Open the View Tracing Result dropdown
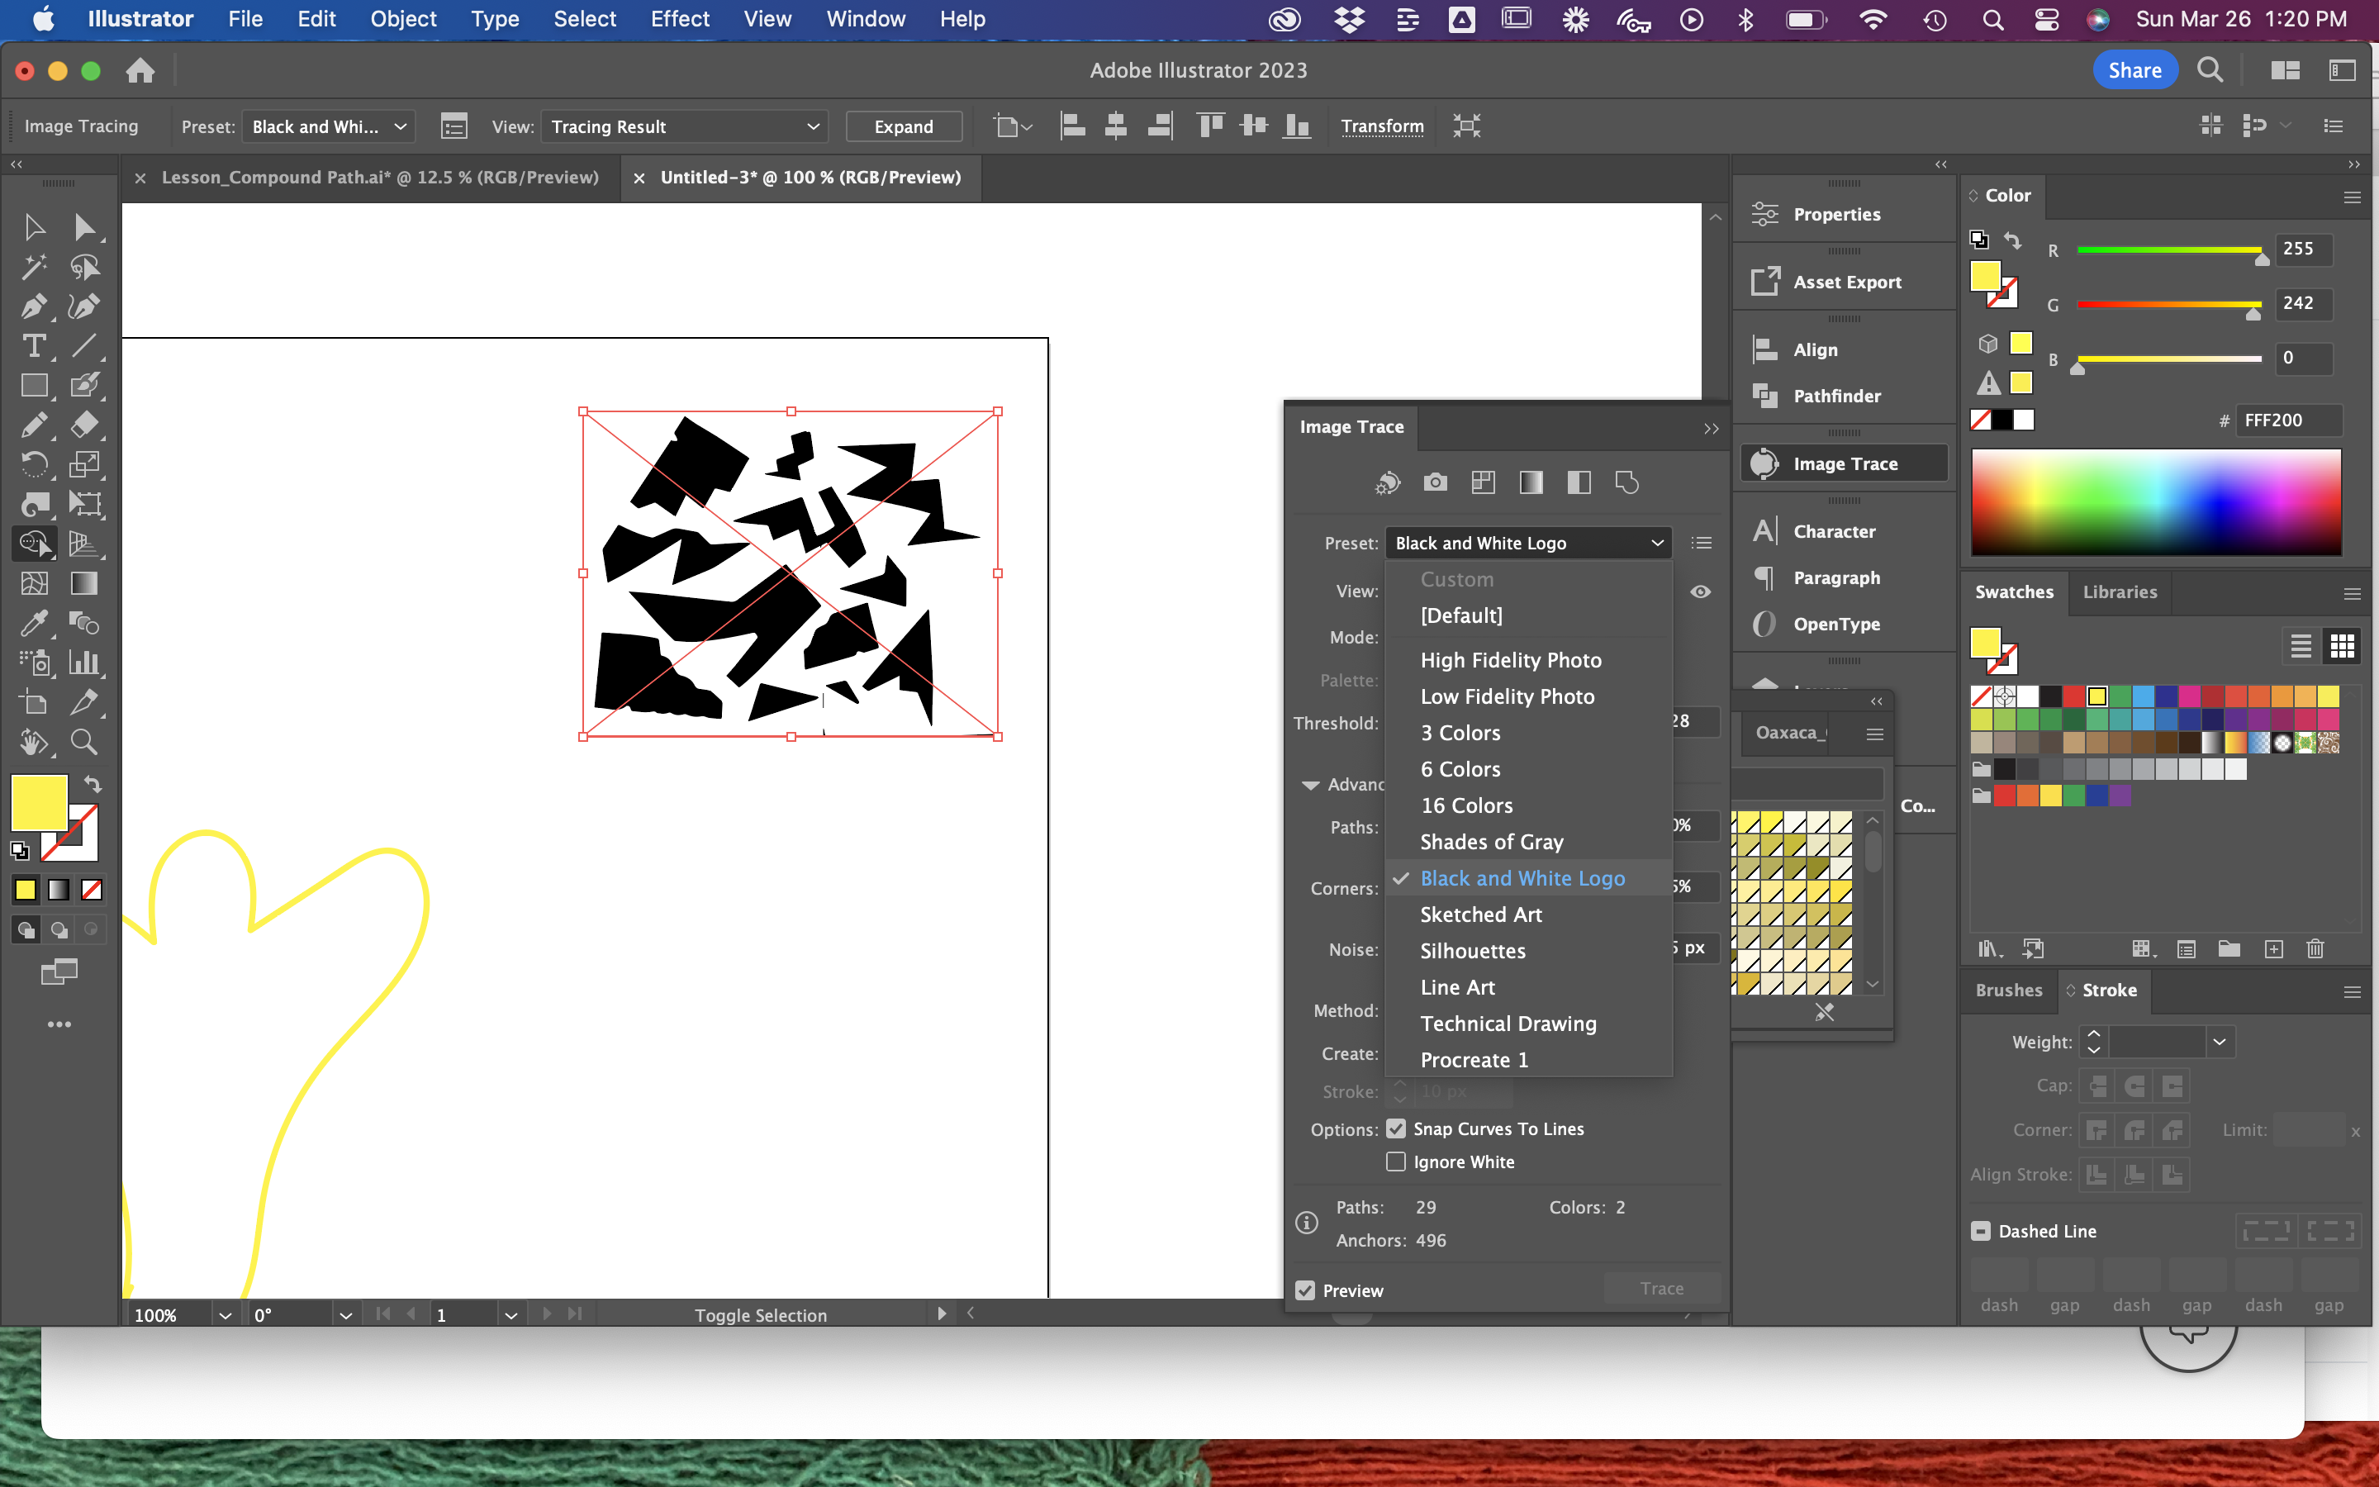 tap(684, 127)
